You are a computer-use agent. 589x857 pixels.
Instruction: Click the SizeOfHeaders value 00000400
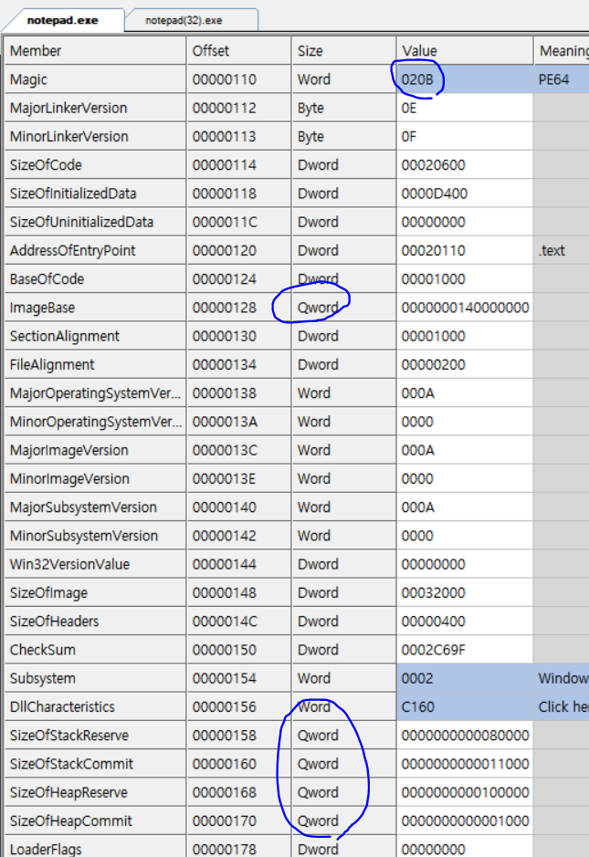point(465,621)
